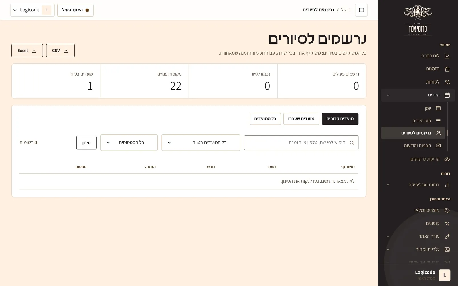The image size is (458, 286).
Task: Click the מקומות פנויים stat card
Action: [145, 81]
